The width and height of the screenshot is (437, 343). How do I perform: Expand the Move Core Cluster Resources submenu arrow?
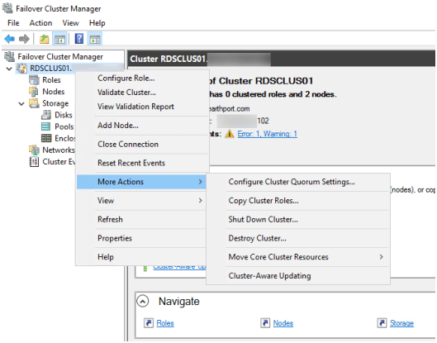point(382,257)
